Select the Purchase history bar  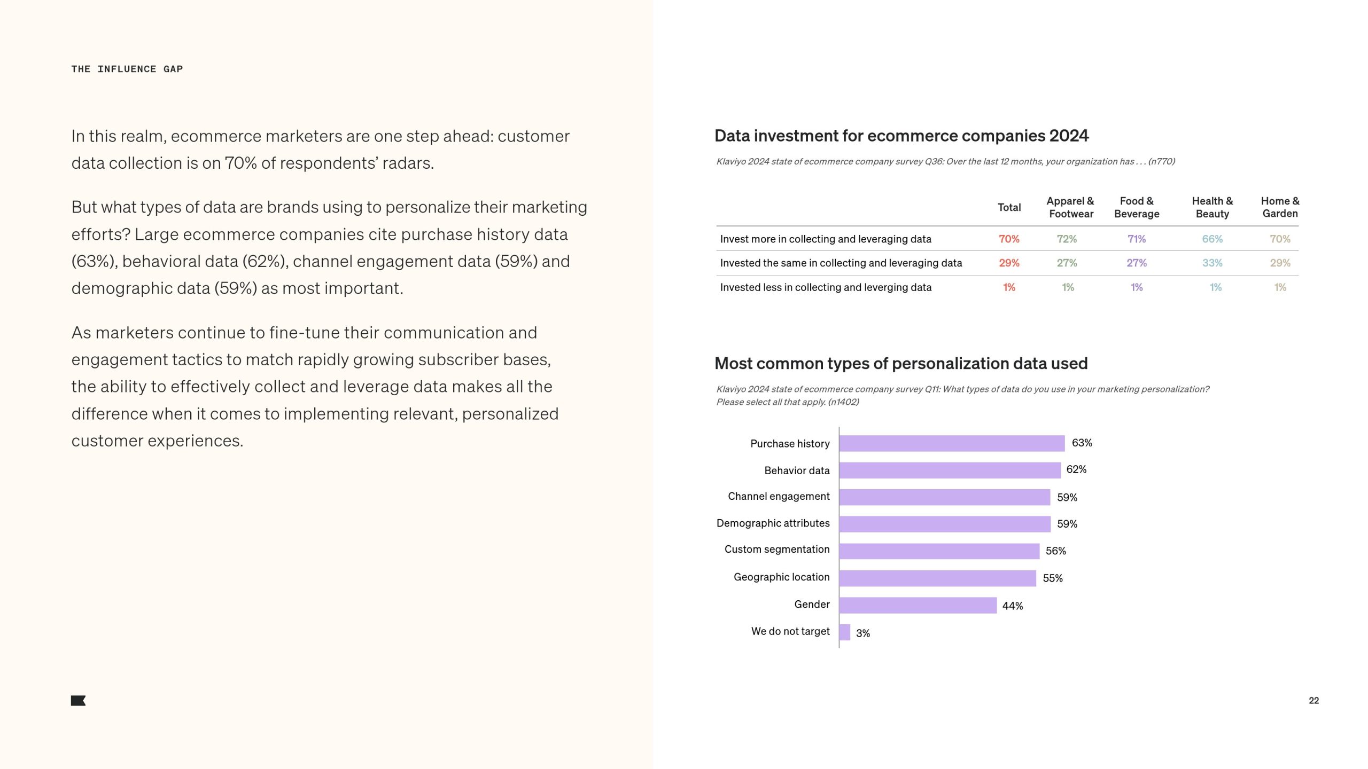tap(952, 443)
